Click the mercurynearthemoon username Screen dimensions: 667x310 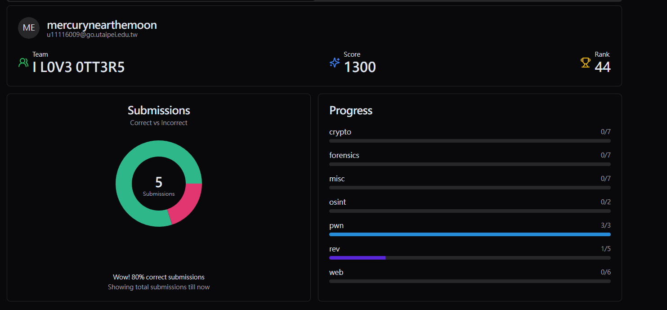coord(102,25)
